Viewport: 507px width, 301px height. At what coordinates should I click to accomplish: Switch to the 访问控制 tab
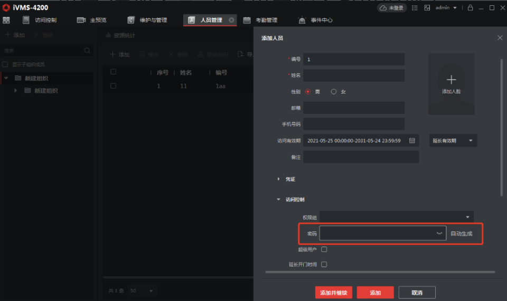40,20
